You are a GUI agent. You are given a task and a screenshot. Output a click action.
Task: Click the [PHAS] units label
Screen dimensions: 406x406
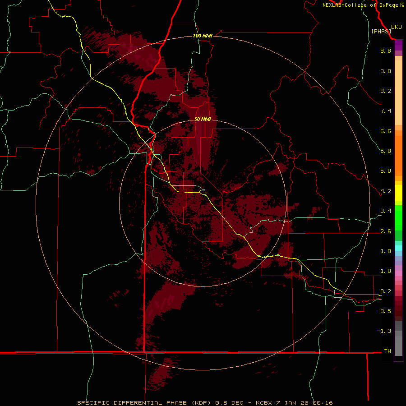pyautogui.click(x=381, y=31)
